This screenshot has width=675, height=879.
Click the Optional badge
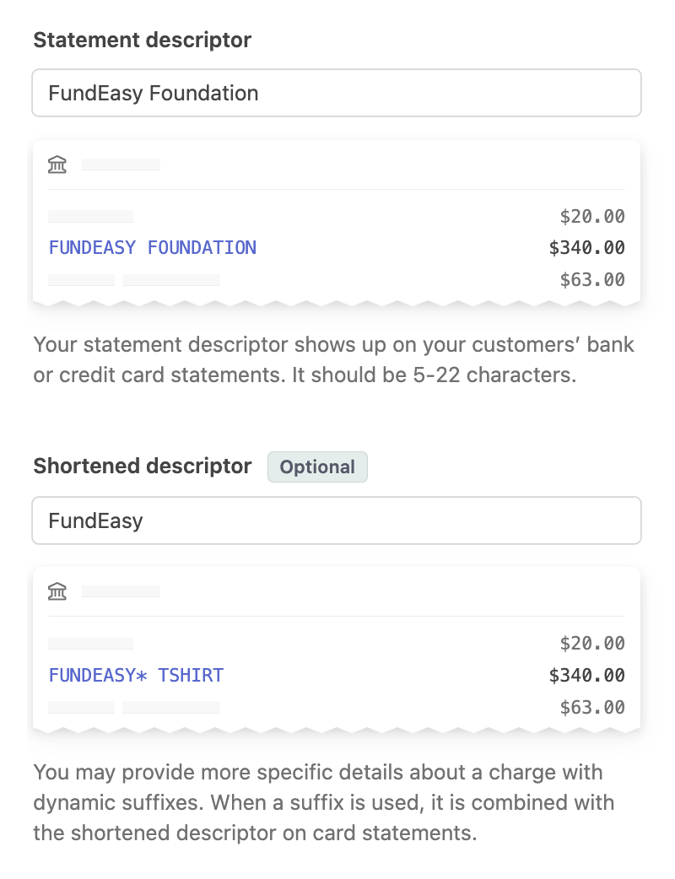317,467
